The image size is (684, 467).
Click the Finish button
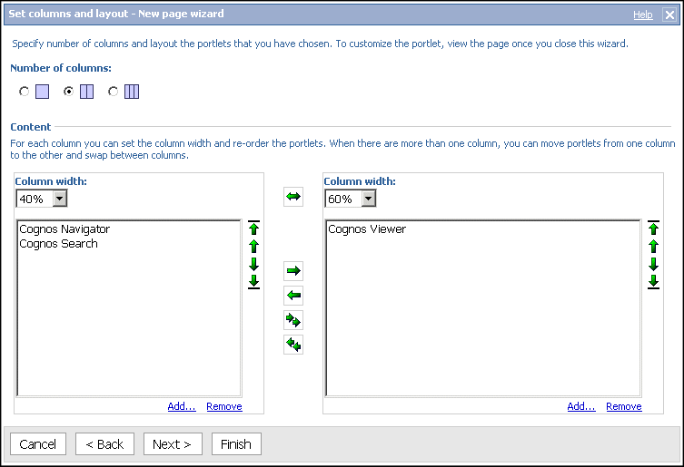tap(236, 444)
